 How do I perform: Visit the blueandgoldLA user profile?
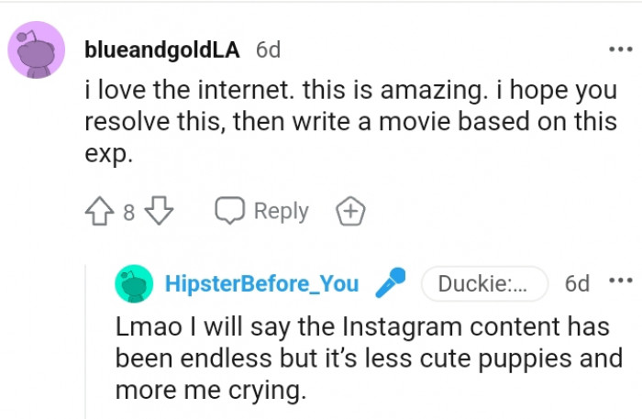tap(161, 50)
